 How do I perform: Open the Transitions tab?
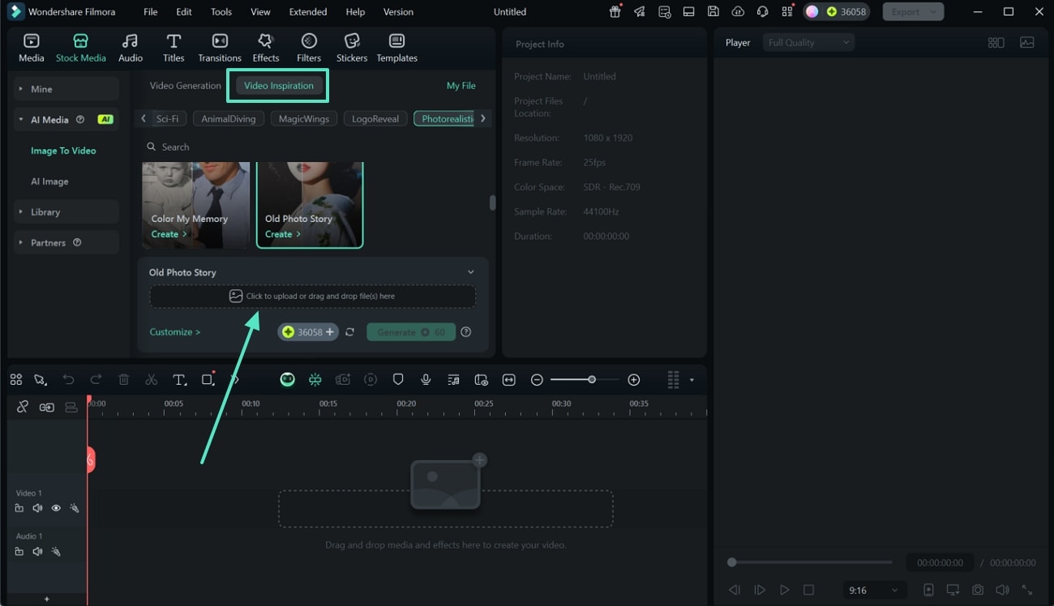point(220,48)
